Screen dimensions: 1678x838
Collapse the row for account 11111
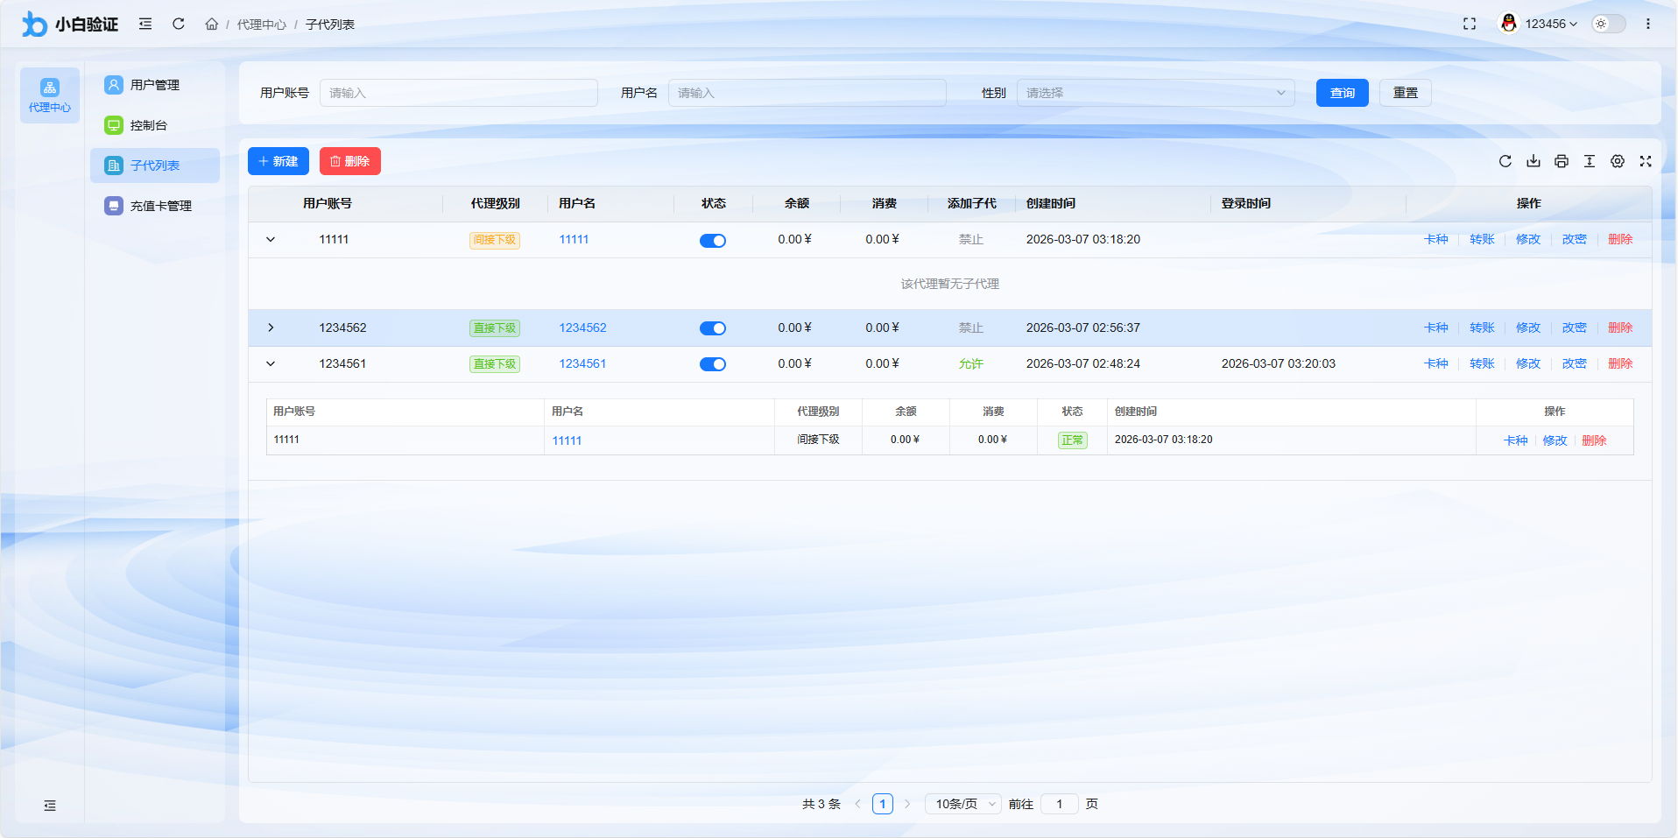tap(271, 239)
